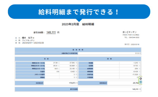Click the teal square icon below the X

coord(141,82)
